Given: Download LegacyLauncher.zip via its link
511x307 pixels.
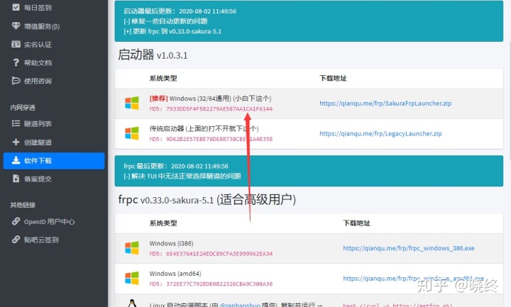Looking at the screenshot, I should tap(380, 133).
